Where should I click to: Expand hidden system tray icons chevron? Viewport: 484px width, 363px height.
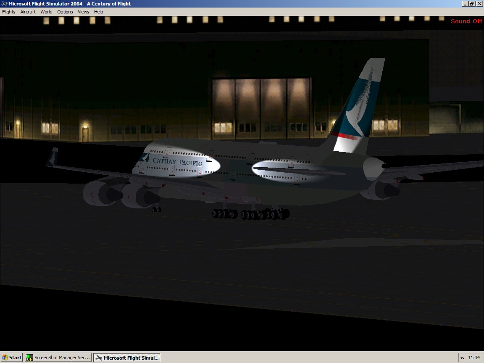click(x=462, y=358)
